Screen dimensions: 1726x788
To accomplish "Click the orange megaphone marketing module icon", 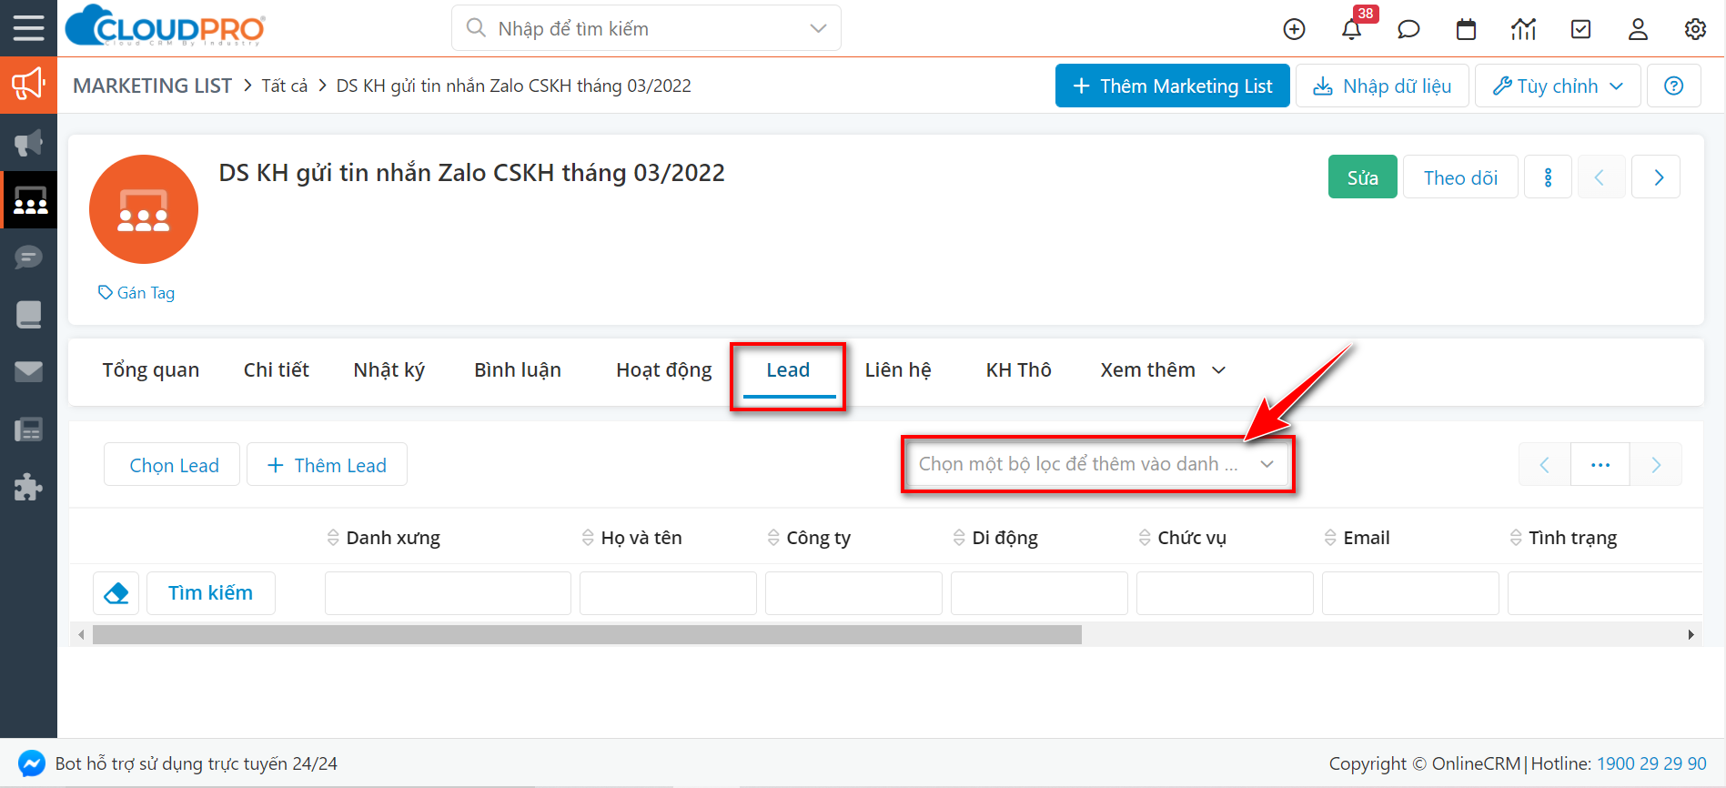I will coord(28,85).
